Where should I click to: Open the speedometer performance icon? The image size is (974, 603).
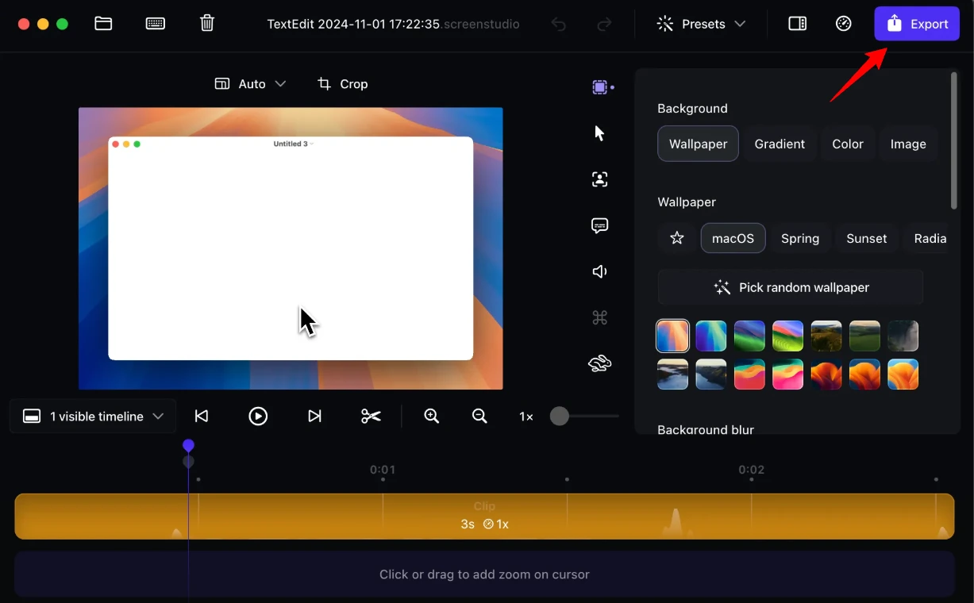[844, 24]
